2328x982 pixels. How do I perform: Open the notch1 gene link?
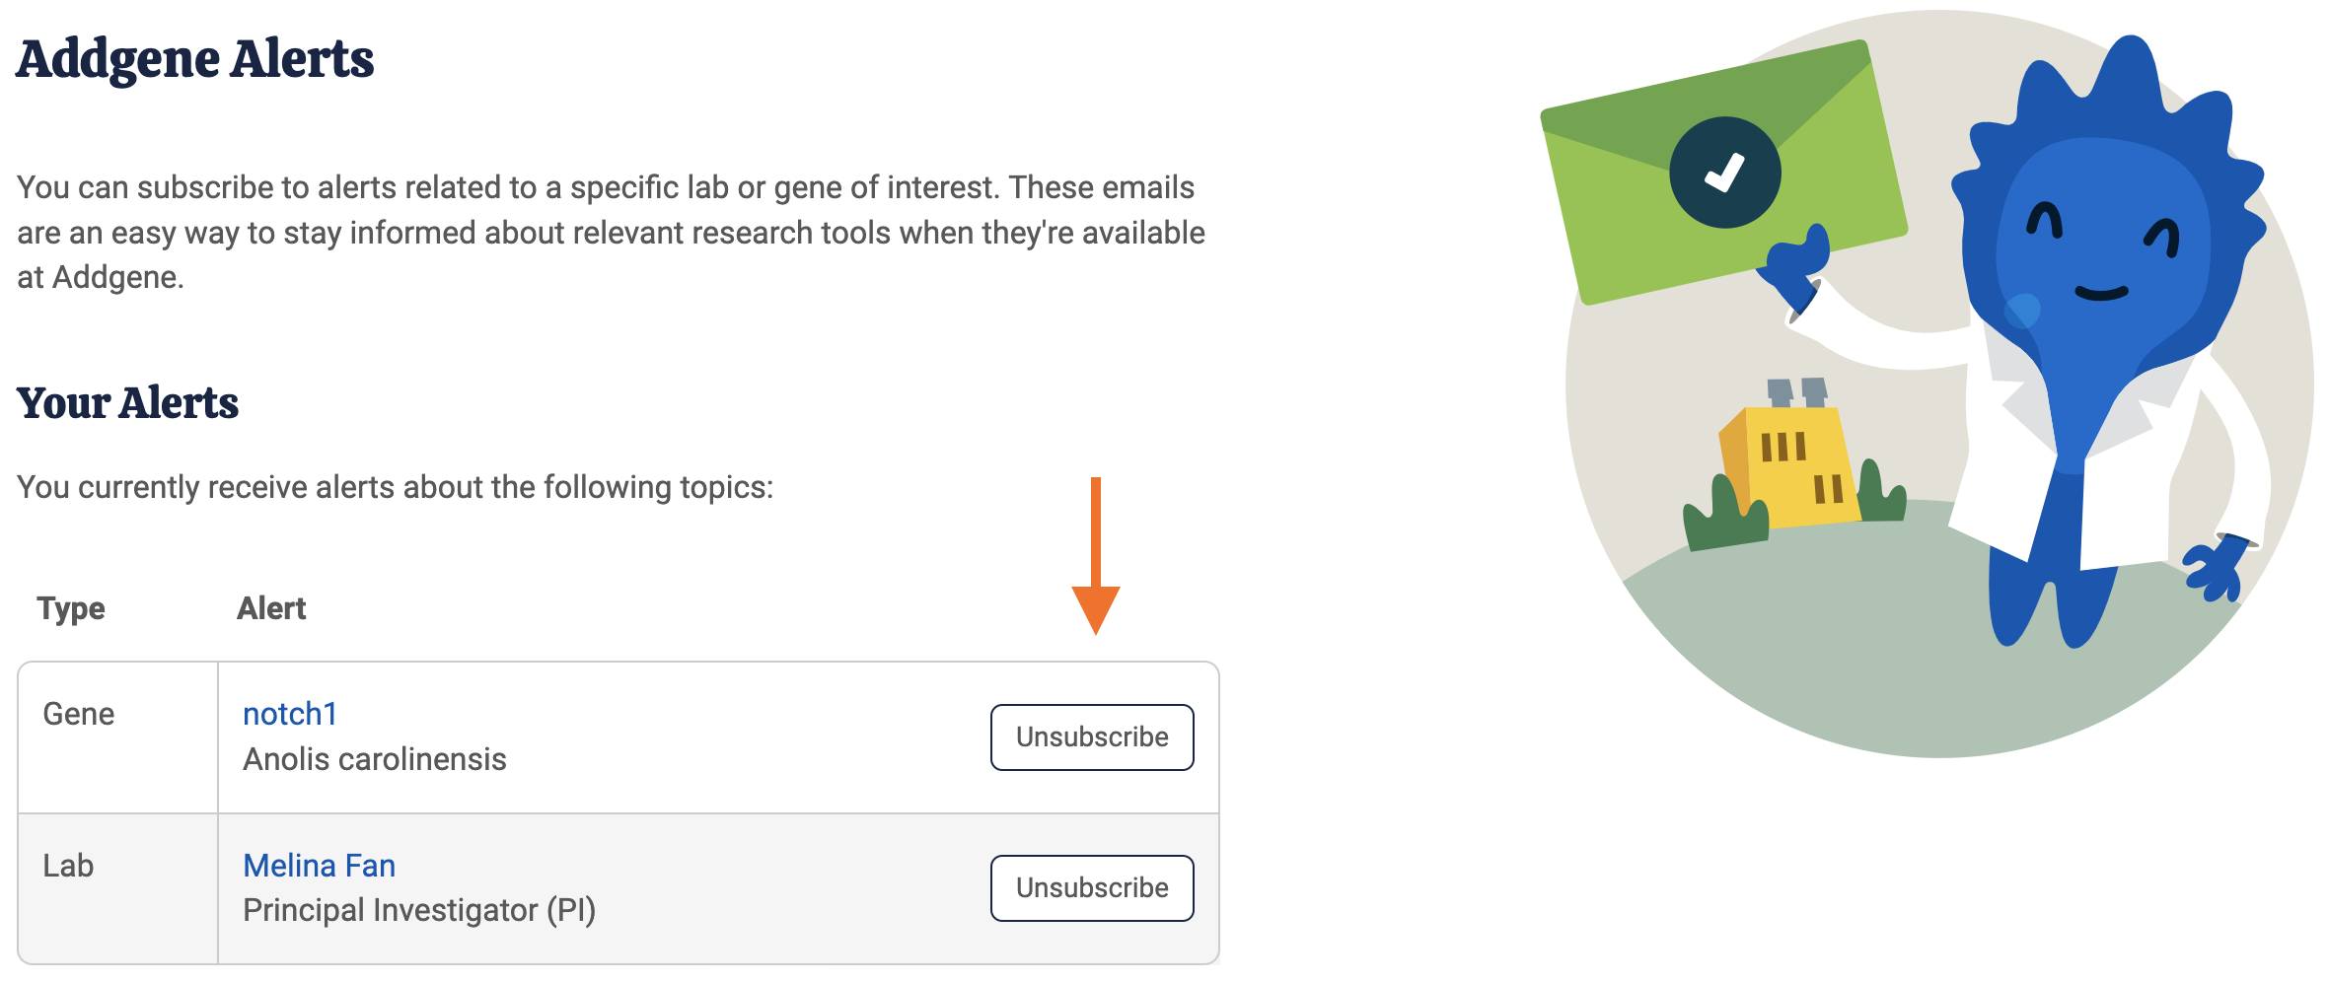[x=290, y=714]
